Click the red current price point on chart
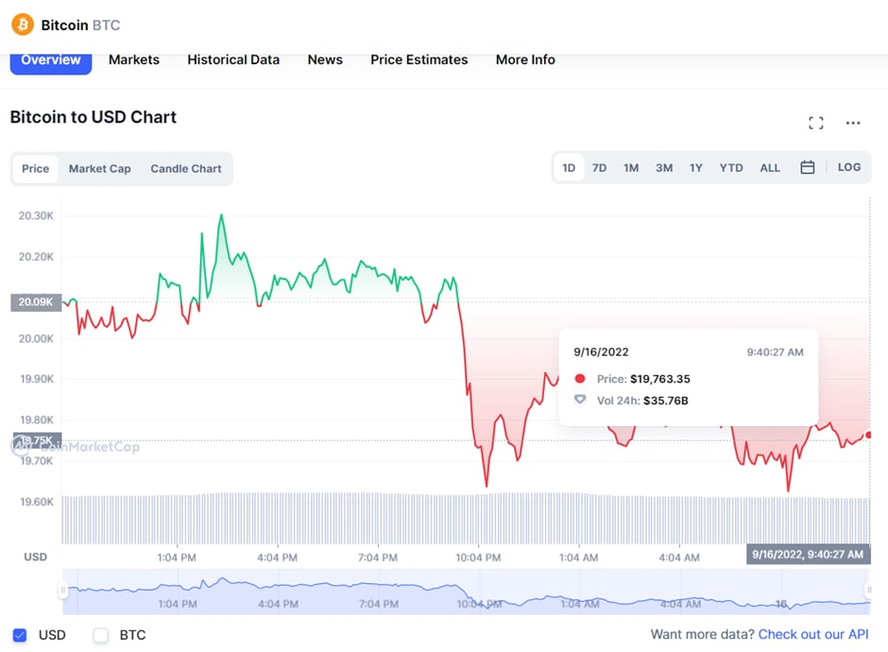 coord(869,435)
